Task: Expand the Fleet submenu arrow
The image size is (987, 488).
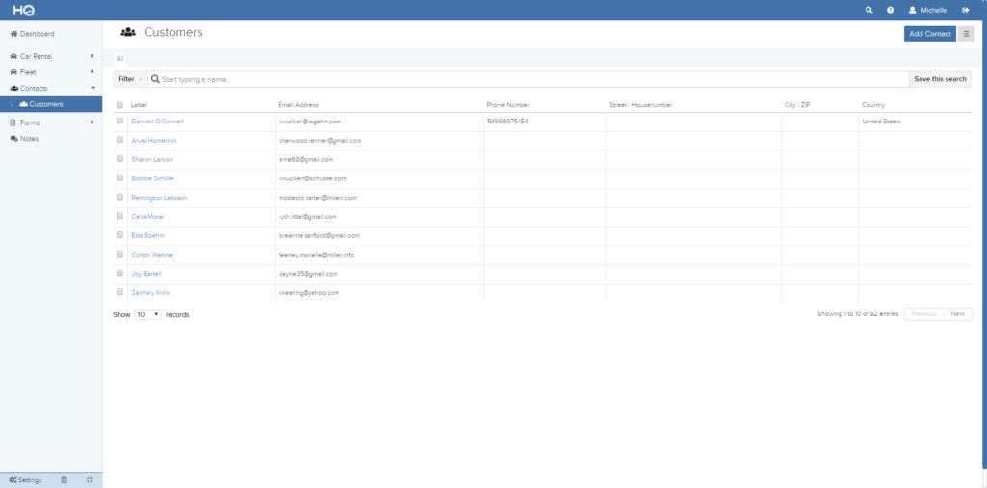Action: (92, 71)
